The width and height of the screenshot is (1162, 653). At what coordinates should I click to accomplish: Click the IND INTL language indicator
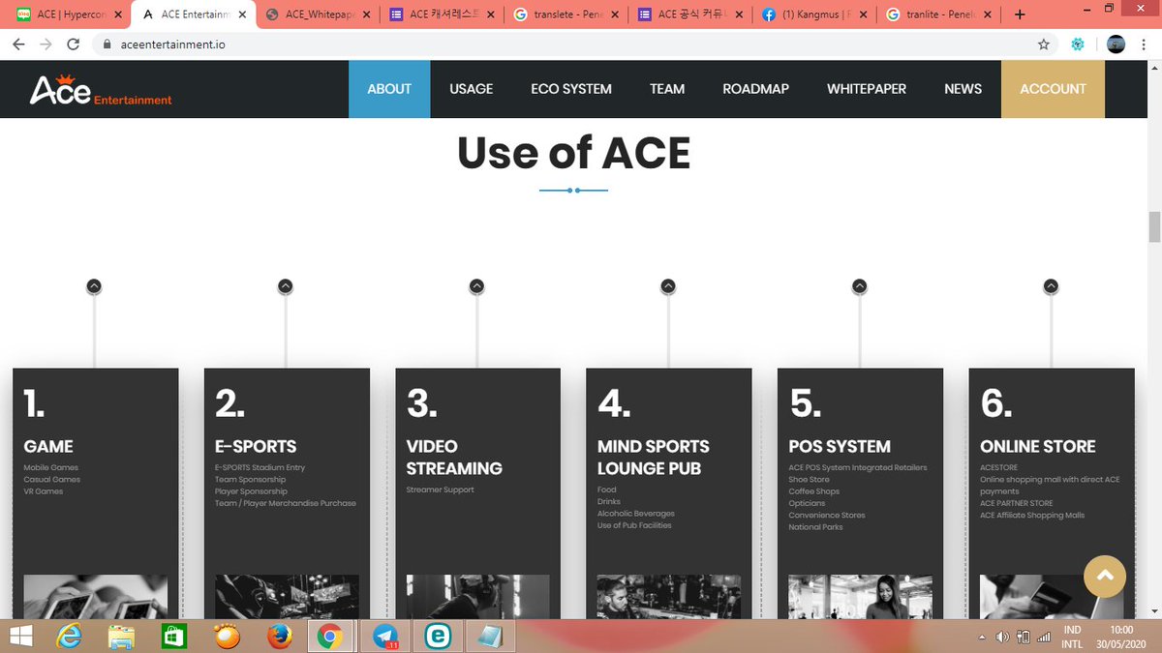pyautogui.click(x=1072, y=637)
